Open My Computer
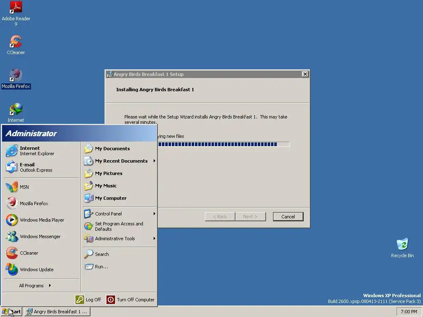The image size is (423, 317). click(x=119, y=198)
